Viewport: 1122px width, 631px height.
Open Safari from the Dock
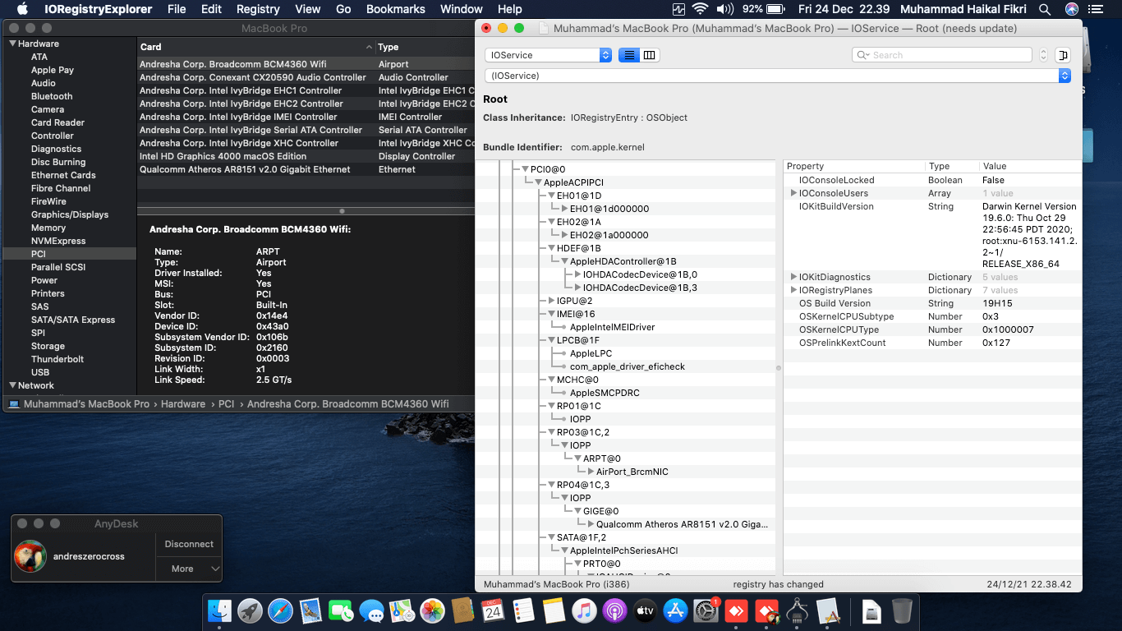280,610
